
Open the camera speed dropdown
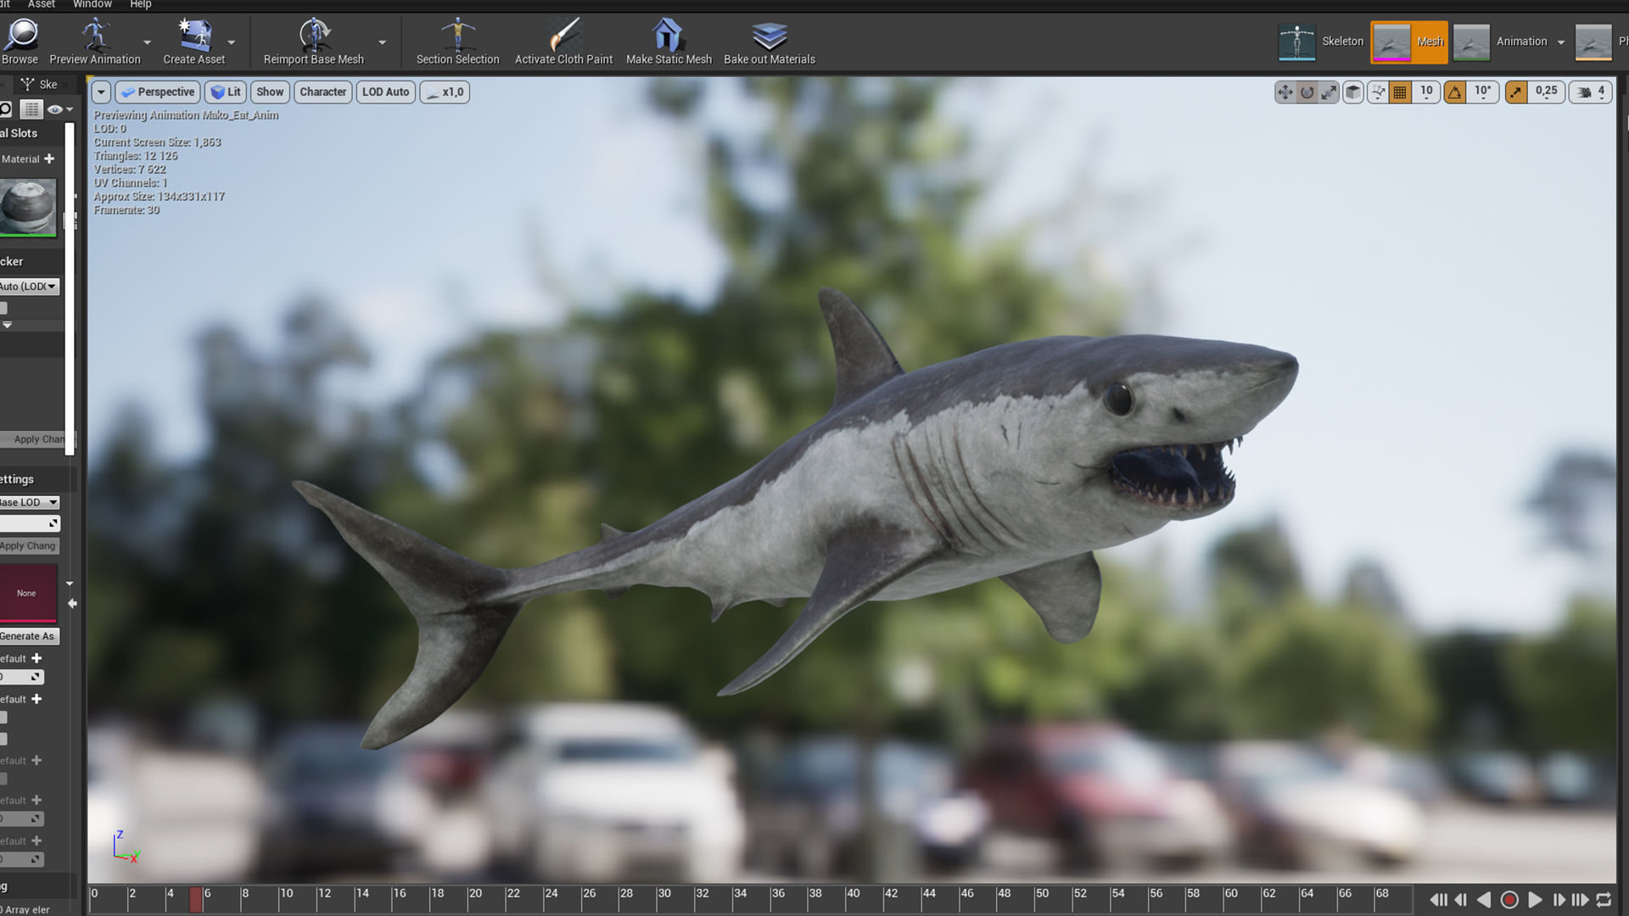[x=1591, y=92]
